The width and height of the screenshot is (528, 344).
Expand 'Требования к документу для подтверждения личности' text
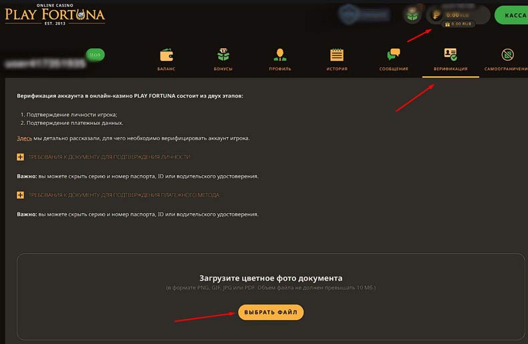click(x=110, y=157)
